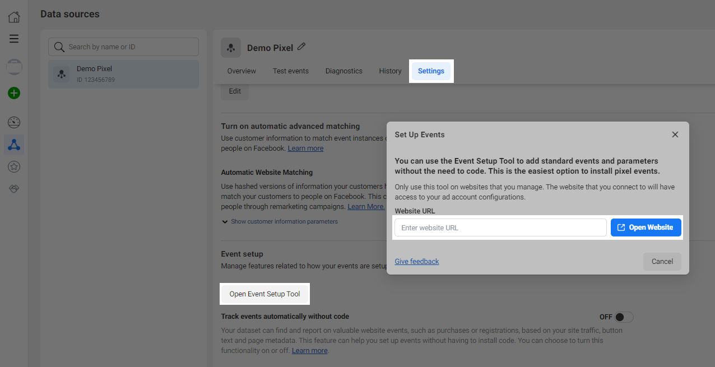Select the Settings tab
This screenshot has width=715, height=367.
(431, 71)
